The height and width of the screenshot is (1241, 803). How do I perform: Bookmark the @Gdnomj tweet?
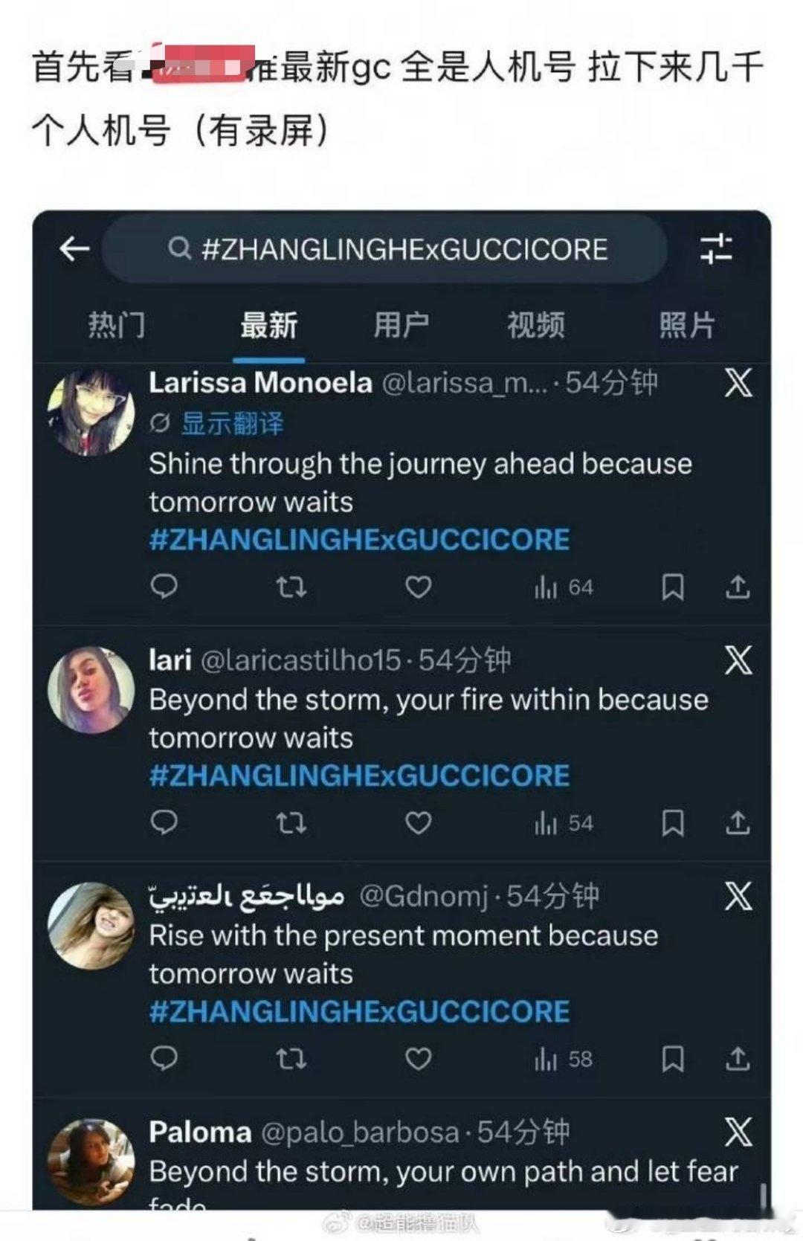(673, 1059)
